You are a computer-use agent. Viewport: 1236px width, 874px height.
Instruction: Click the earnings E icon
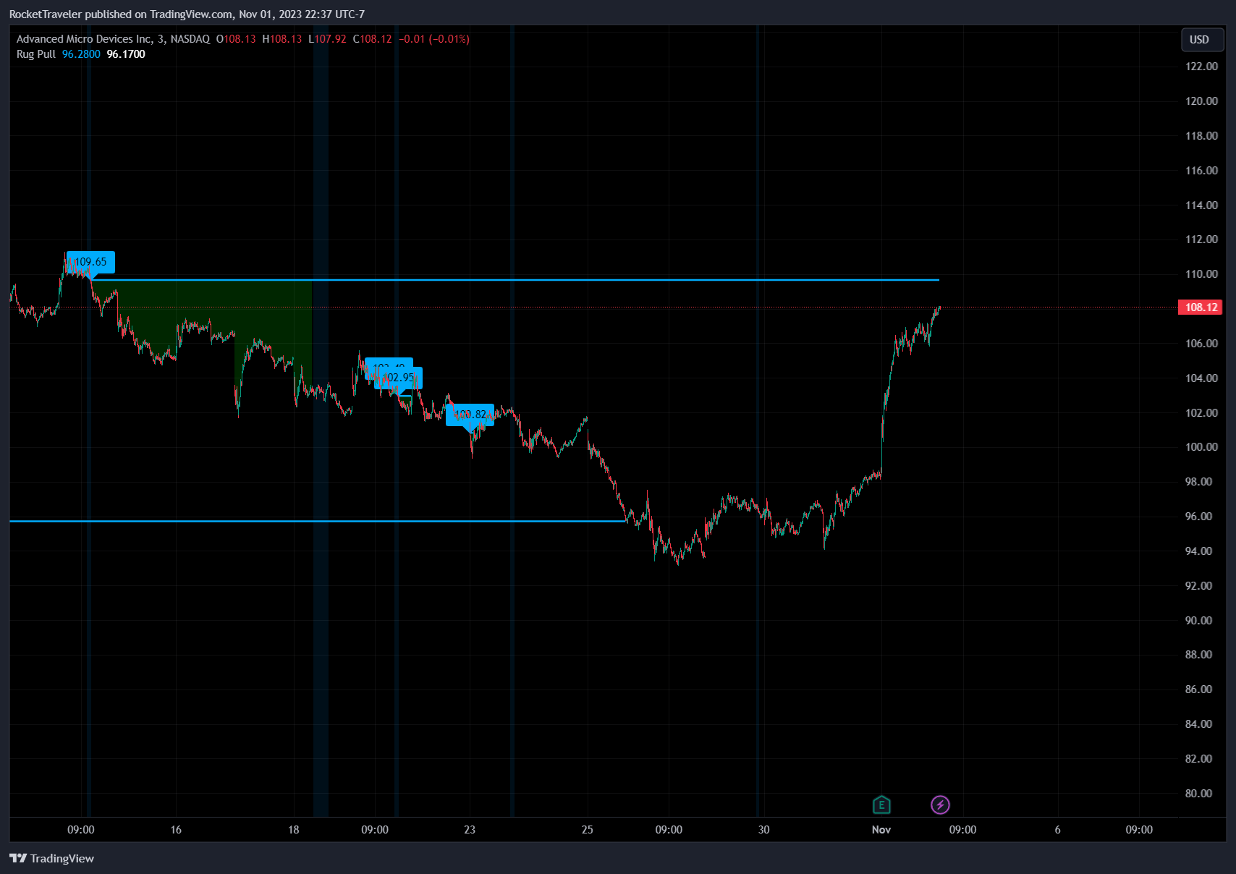click(x=881, y=805)
